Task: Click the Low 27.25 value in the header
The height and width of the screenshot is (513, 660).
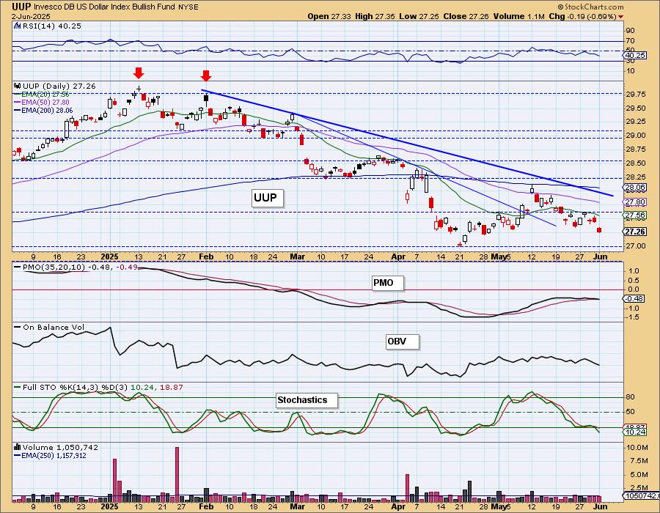Action: (419, 16)
